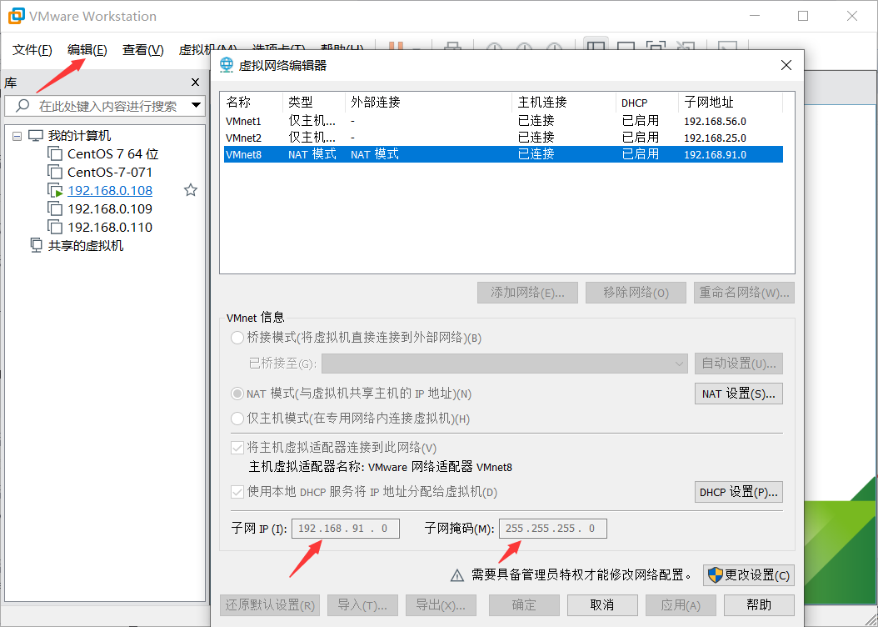This screenshot has width=878, height=627.
Task: Open the 编辑(E) menu
Action: [87, 50]
